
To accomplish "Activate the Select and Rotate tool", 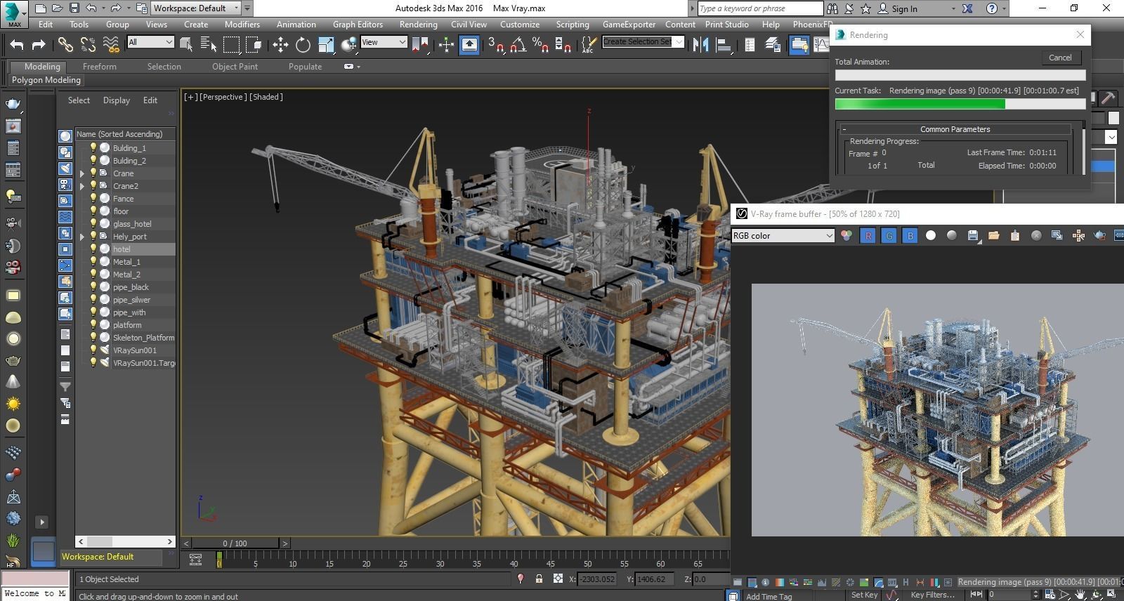I will 303,44.
